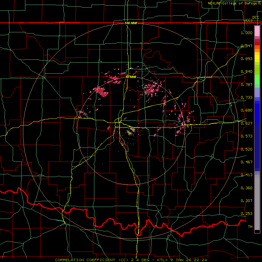This screenshot has width=262, height=262.
Task: Click the multicolored clutter echo at radar center
Action: (131, 131)
